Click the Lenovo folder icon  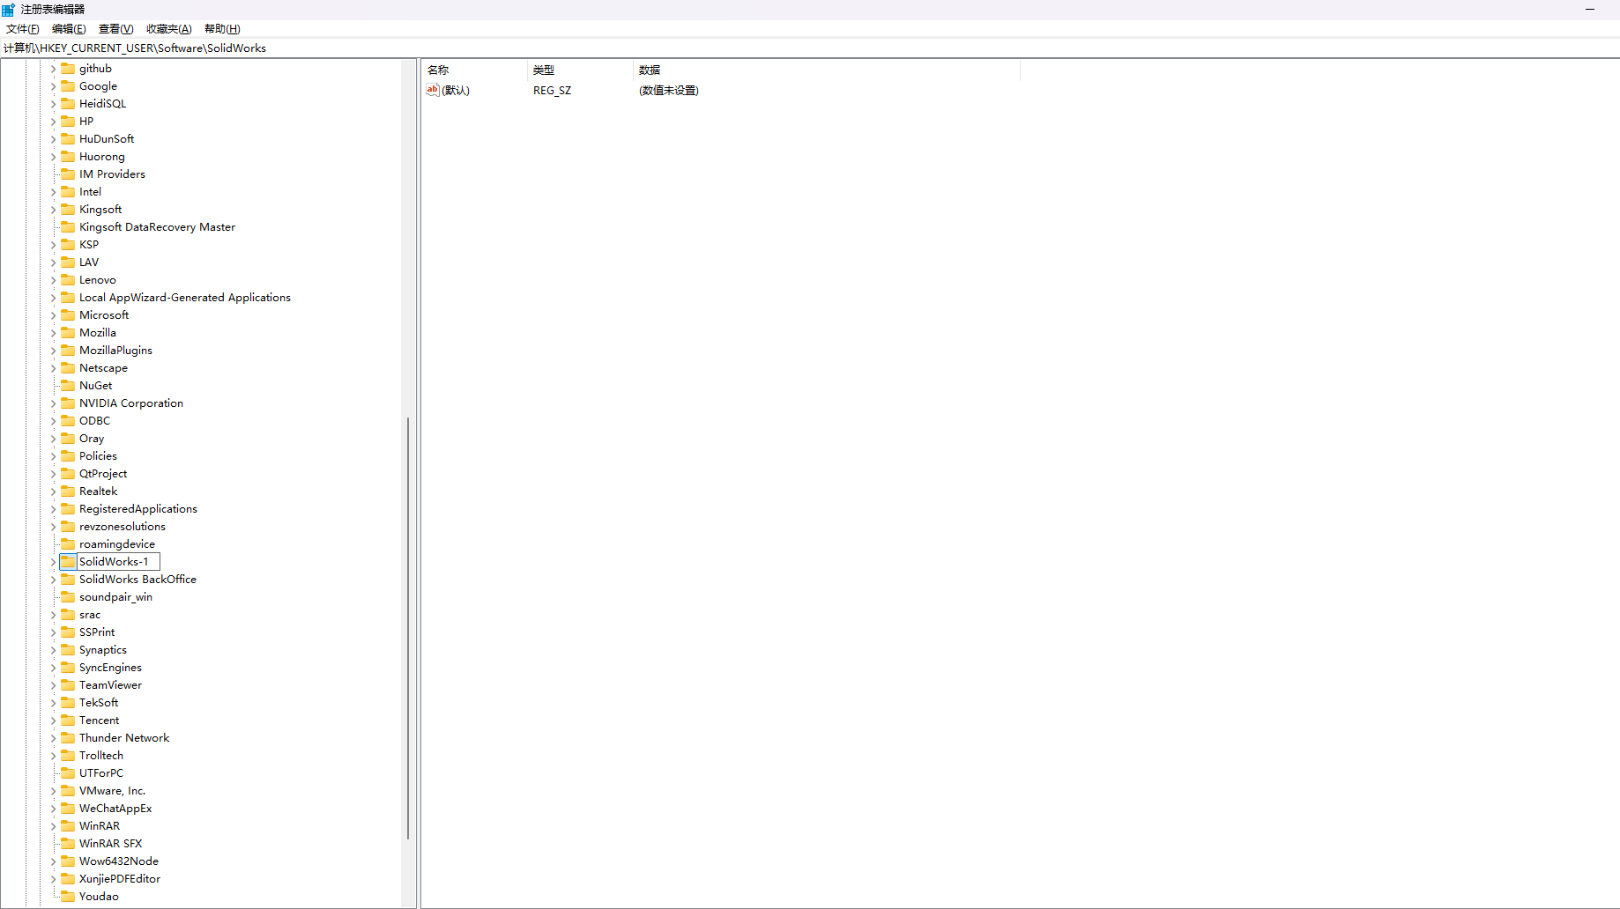point(68,279)
